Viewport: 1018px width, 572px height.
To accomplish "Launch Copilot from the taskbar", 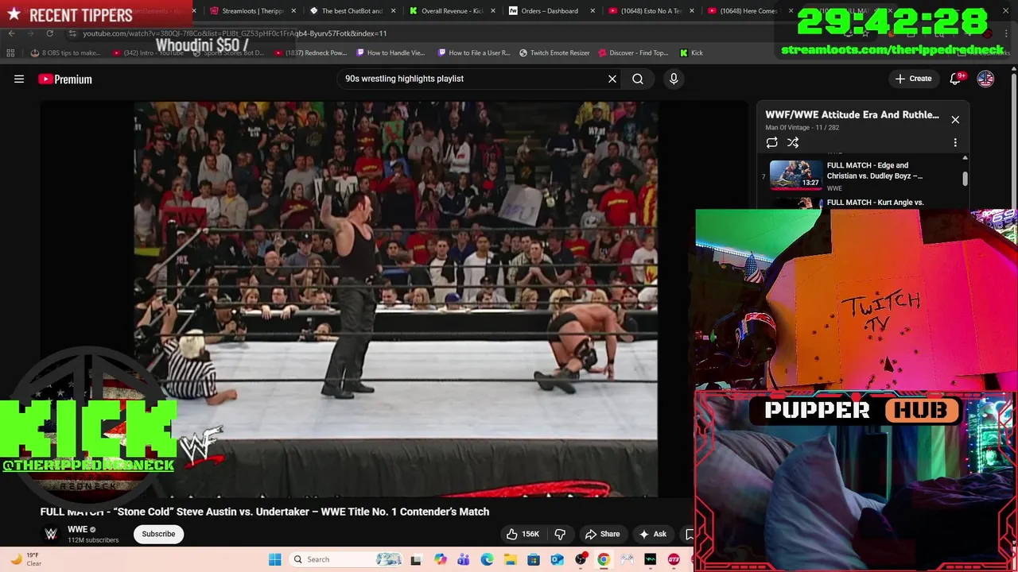I will coord(440,559).
